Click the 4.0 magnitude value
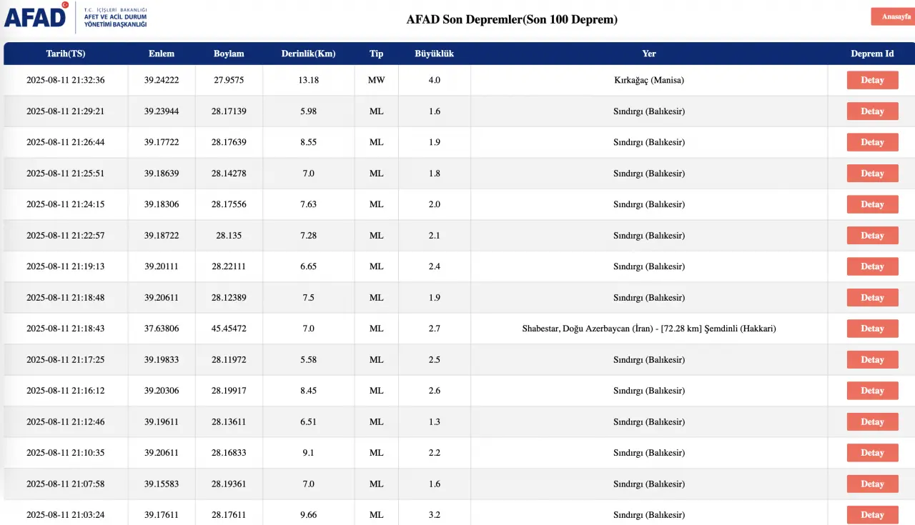The width and height of the screenshot is (915, 525). click(x=434, y=80)
